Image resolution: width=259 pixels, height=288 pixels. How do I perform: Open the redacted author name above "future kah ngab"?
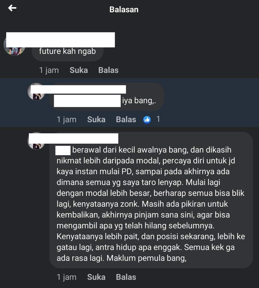(60, 40)
